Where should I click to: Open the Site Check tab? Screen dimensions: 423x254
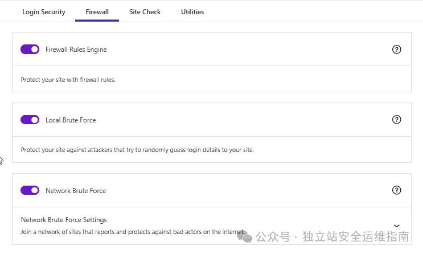(145, 12)
